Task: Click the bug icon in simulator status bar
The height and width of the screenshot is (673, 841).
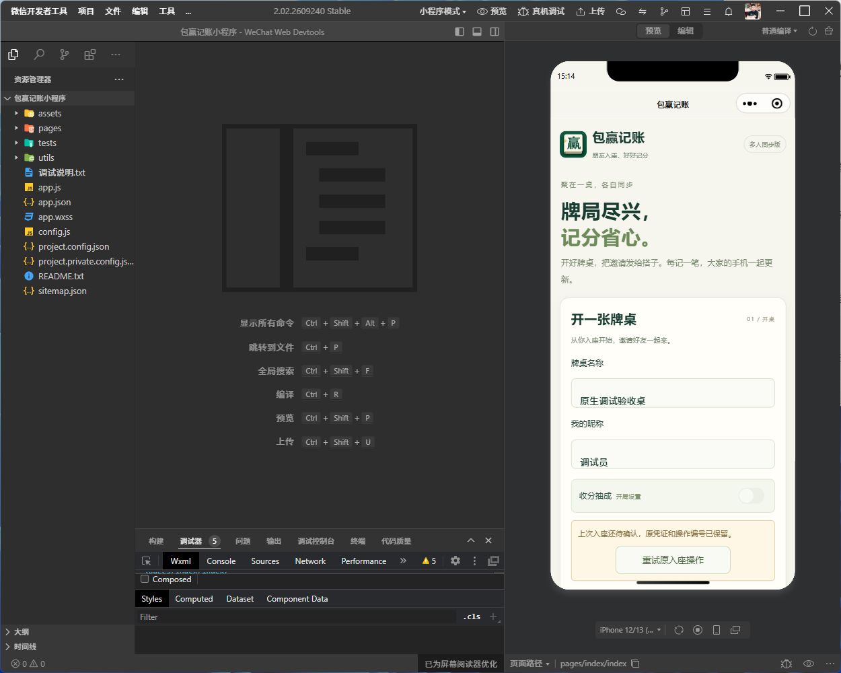Action: (786, 664)
